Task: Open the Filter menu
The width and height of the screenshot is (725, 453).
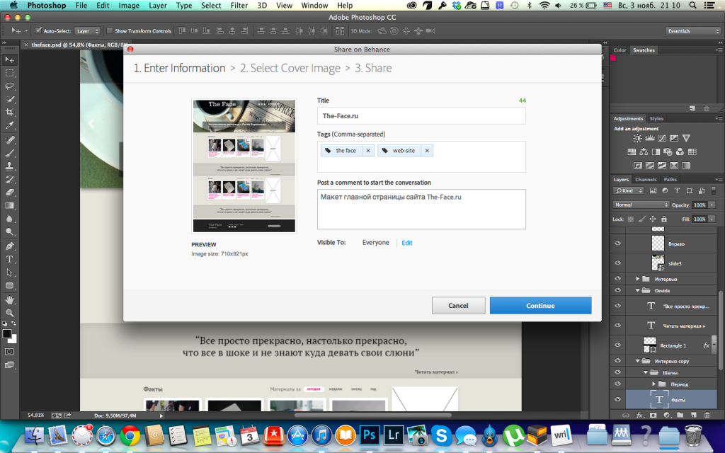Action: tap(239, 5)
